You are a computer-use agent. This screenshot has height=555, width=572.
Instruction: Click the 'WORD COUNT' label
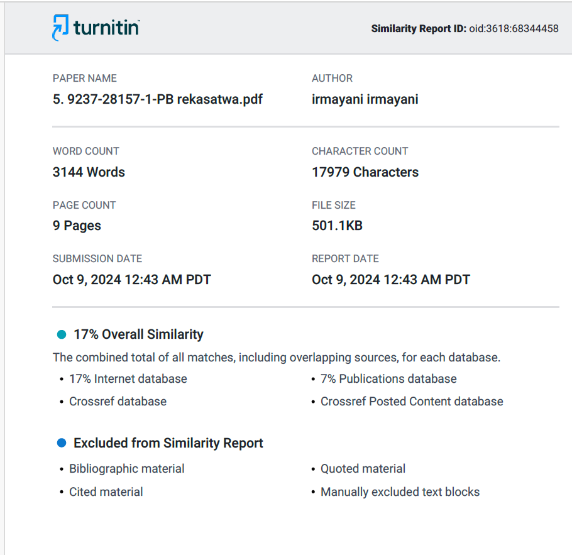[x=85, y=151]
